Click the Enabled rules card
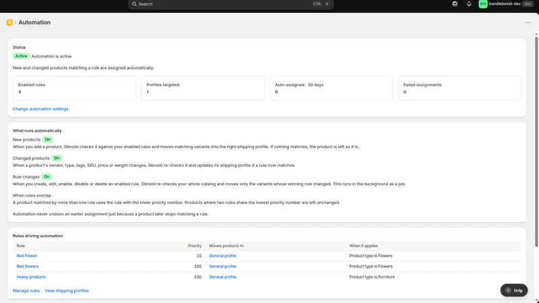Screen dimensions: 539x303 click(x=74, y=88)
